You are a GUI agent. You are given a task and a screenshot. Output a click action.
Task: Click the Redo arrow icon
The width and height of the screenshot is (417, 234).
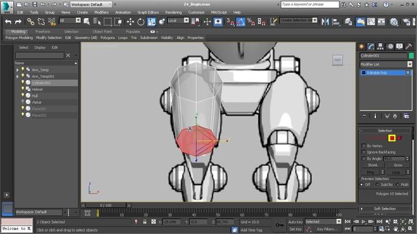pyautogui.click(x=18, y=21)
